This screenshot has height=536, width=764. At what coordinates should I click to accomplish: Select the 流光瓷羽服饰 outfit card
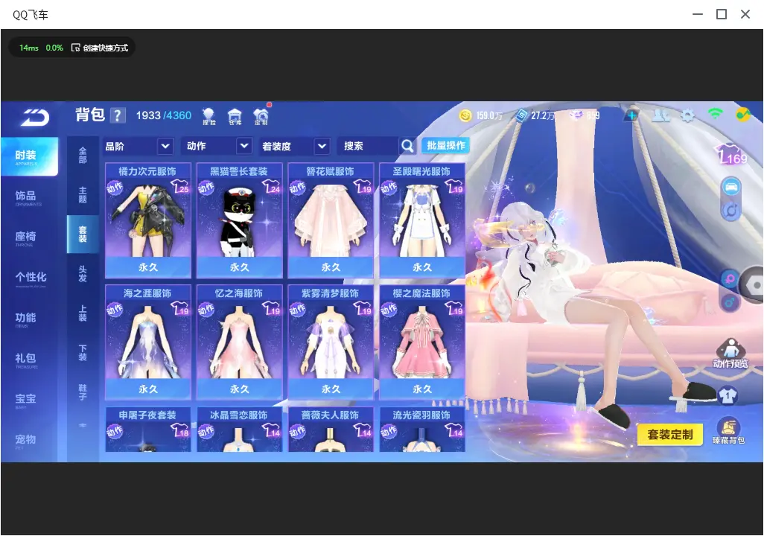click(422, 430)
